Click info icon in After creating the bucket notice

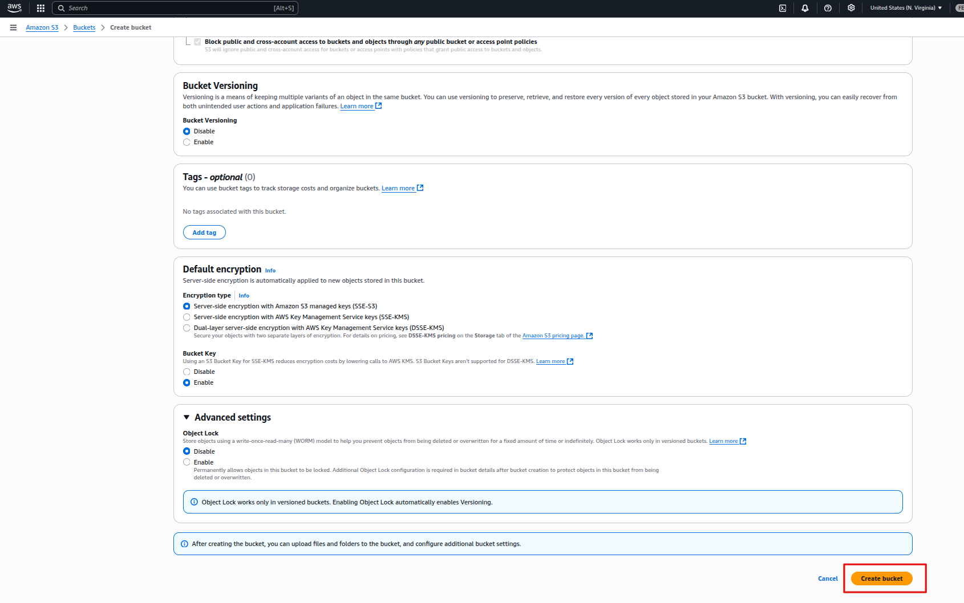pyautogui.click(x=184, y=544)
